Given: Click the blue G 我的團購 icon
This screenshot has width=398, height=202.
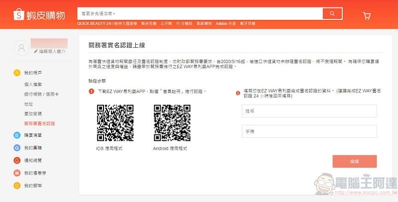Looking at the screenshot, I should click(17, 148).
